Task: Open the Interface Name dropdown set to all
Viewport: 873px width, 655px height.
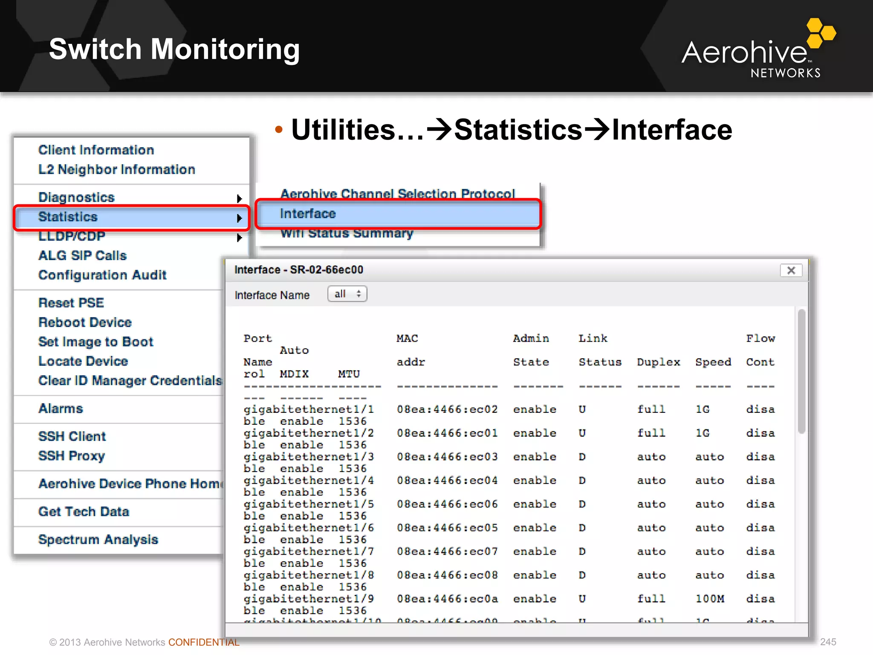Action: [x=347, y=294]
